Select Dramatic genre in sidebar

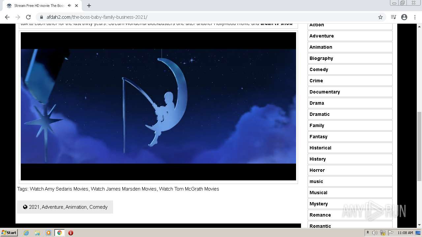pyautogui.click(x=350, y=114)
